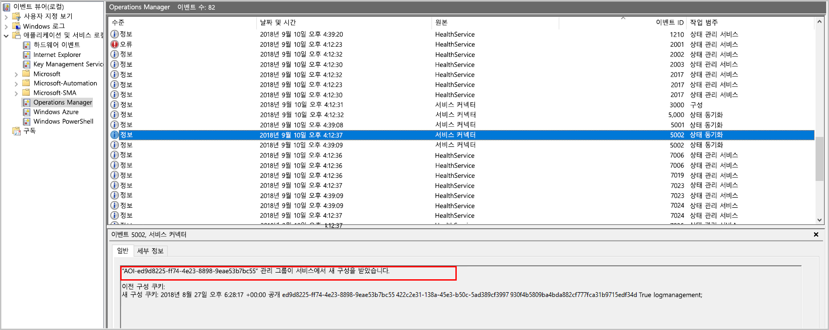Select the Windows 로그 folder icon

[16, 26]
